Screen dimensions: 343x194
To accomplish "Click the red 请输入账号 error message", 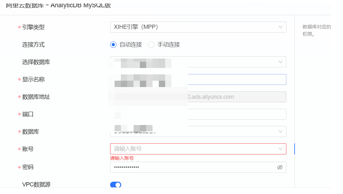I will (x=122, y=158).
